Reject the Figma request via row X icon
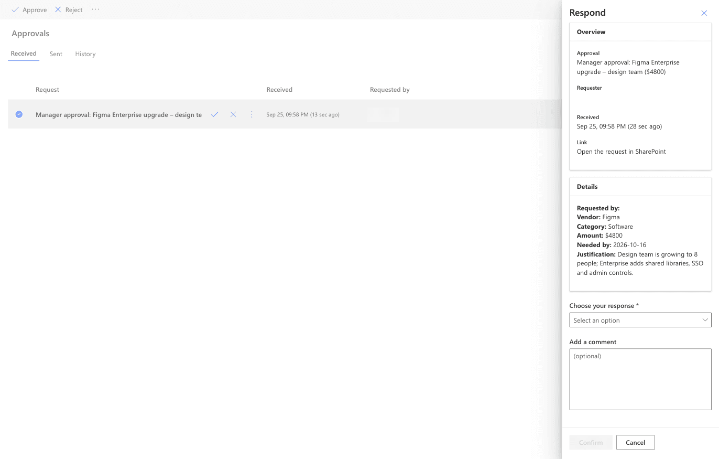719x459 pixels. [x=233, y=114]
